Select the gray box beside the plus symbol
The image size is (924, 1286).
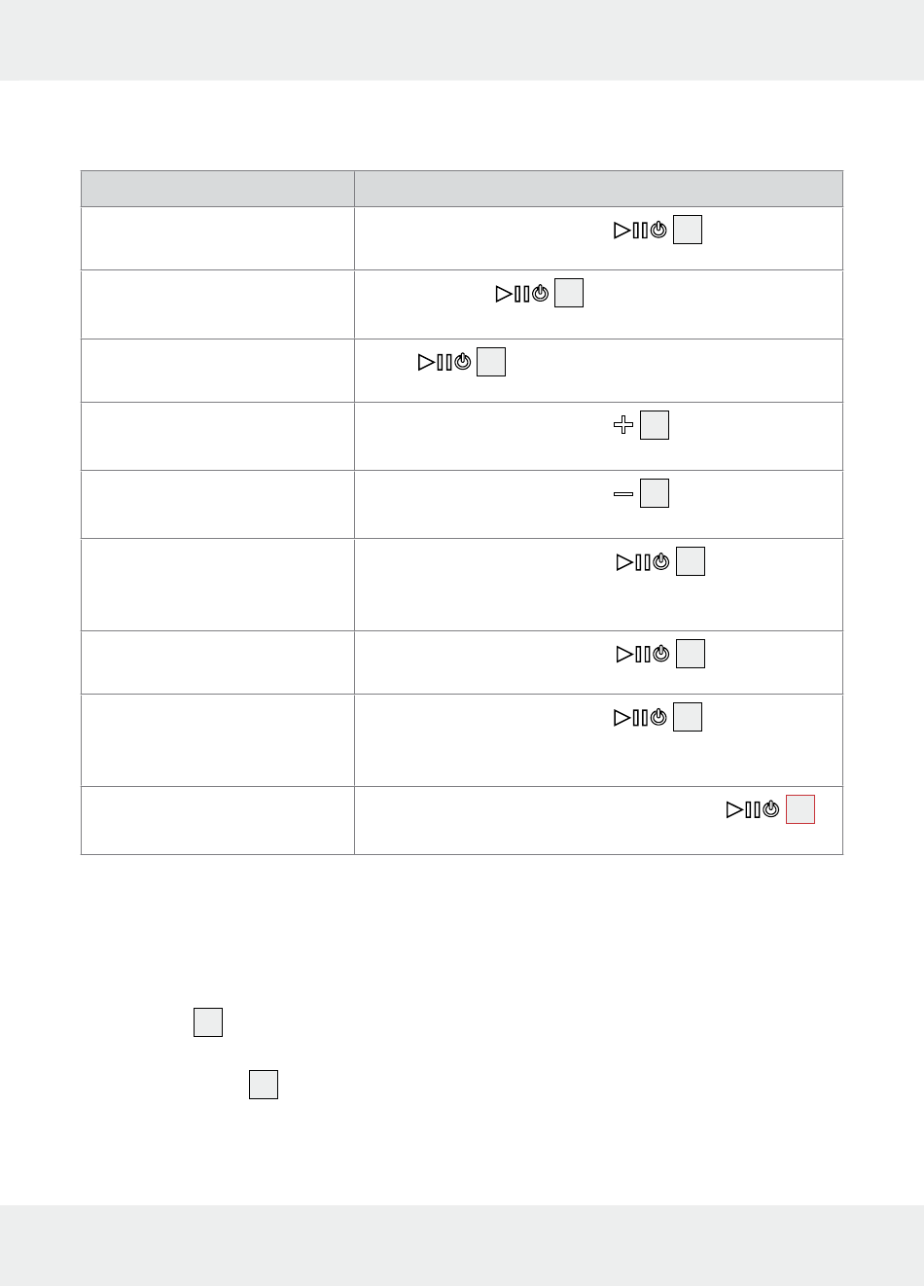tap(655, 425)
